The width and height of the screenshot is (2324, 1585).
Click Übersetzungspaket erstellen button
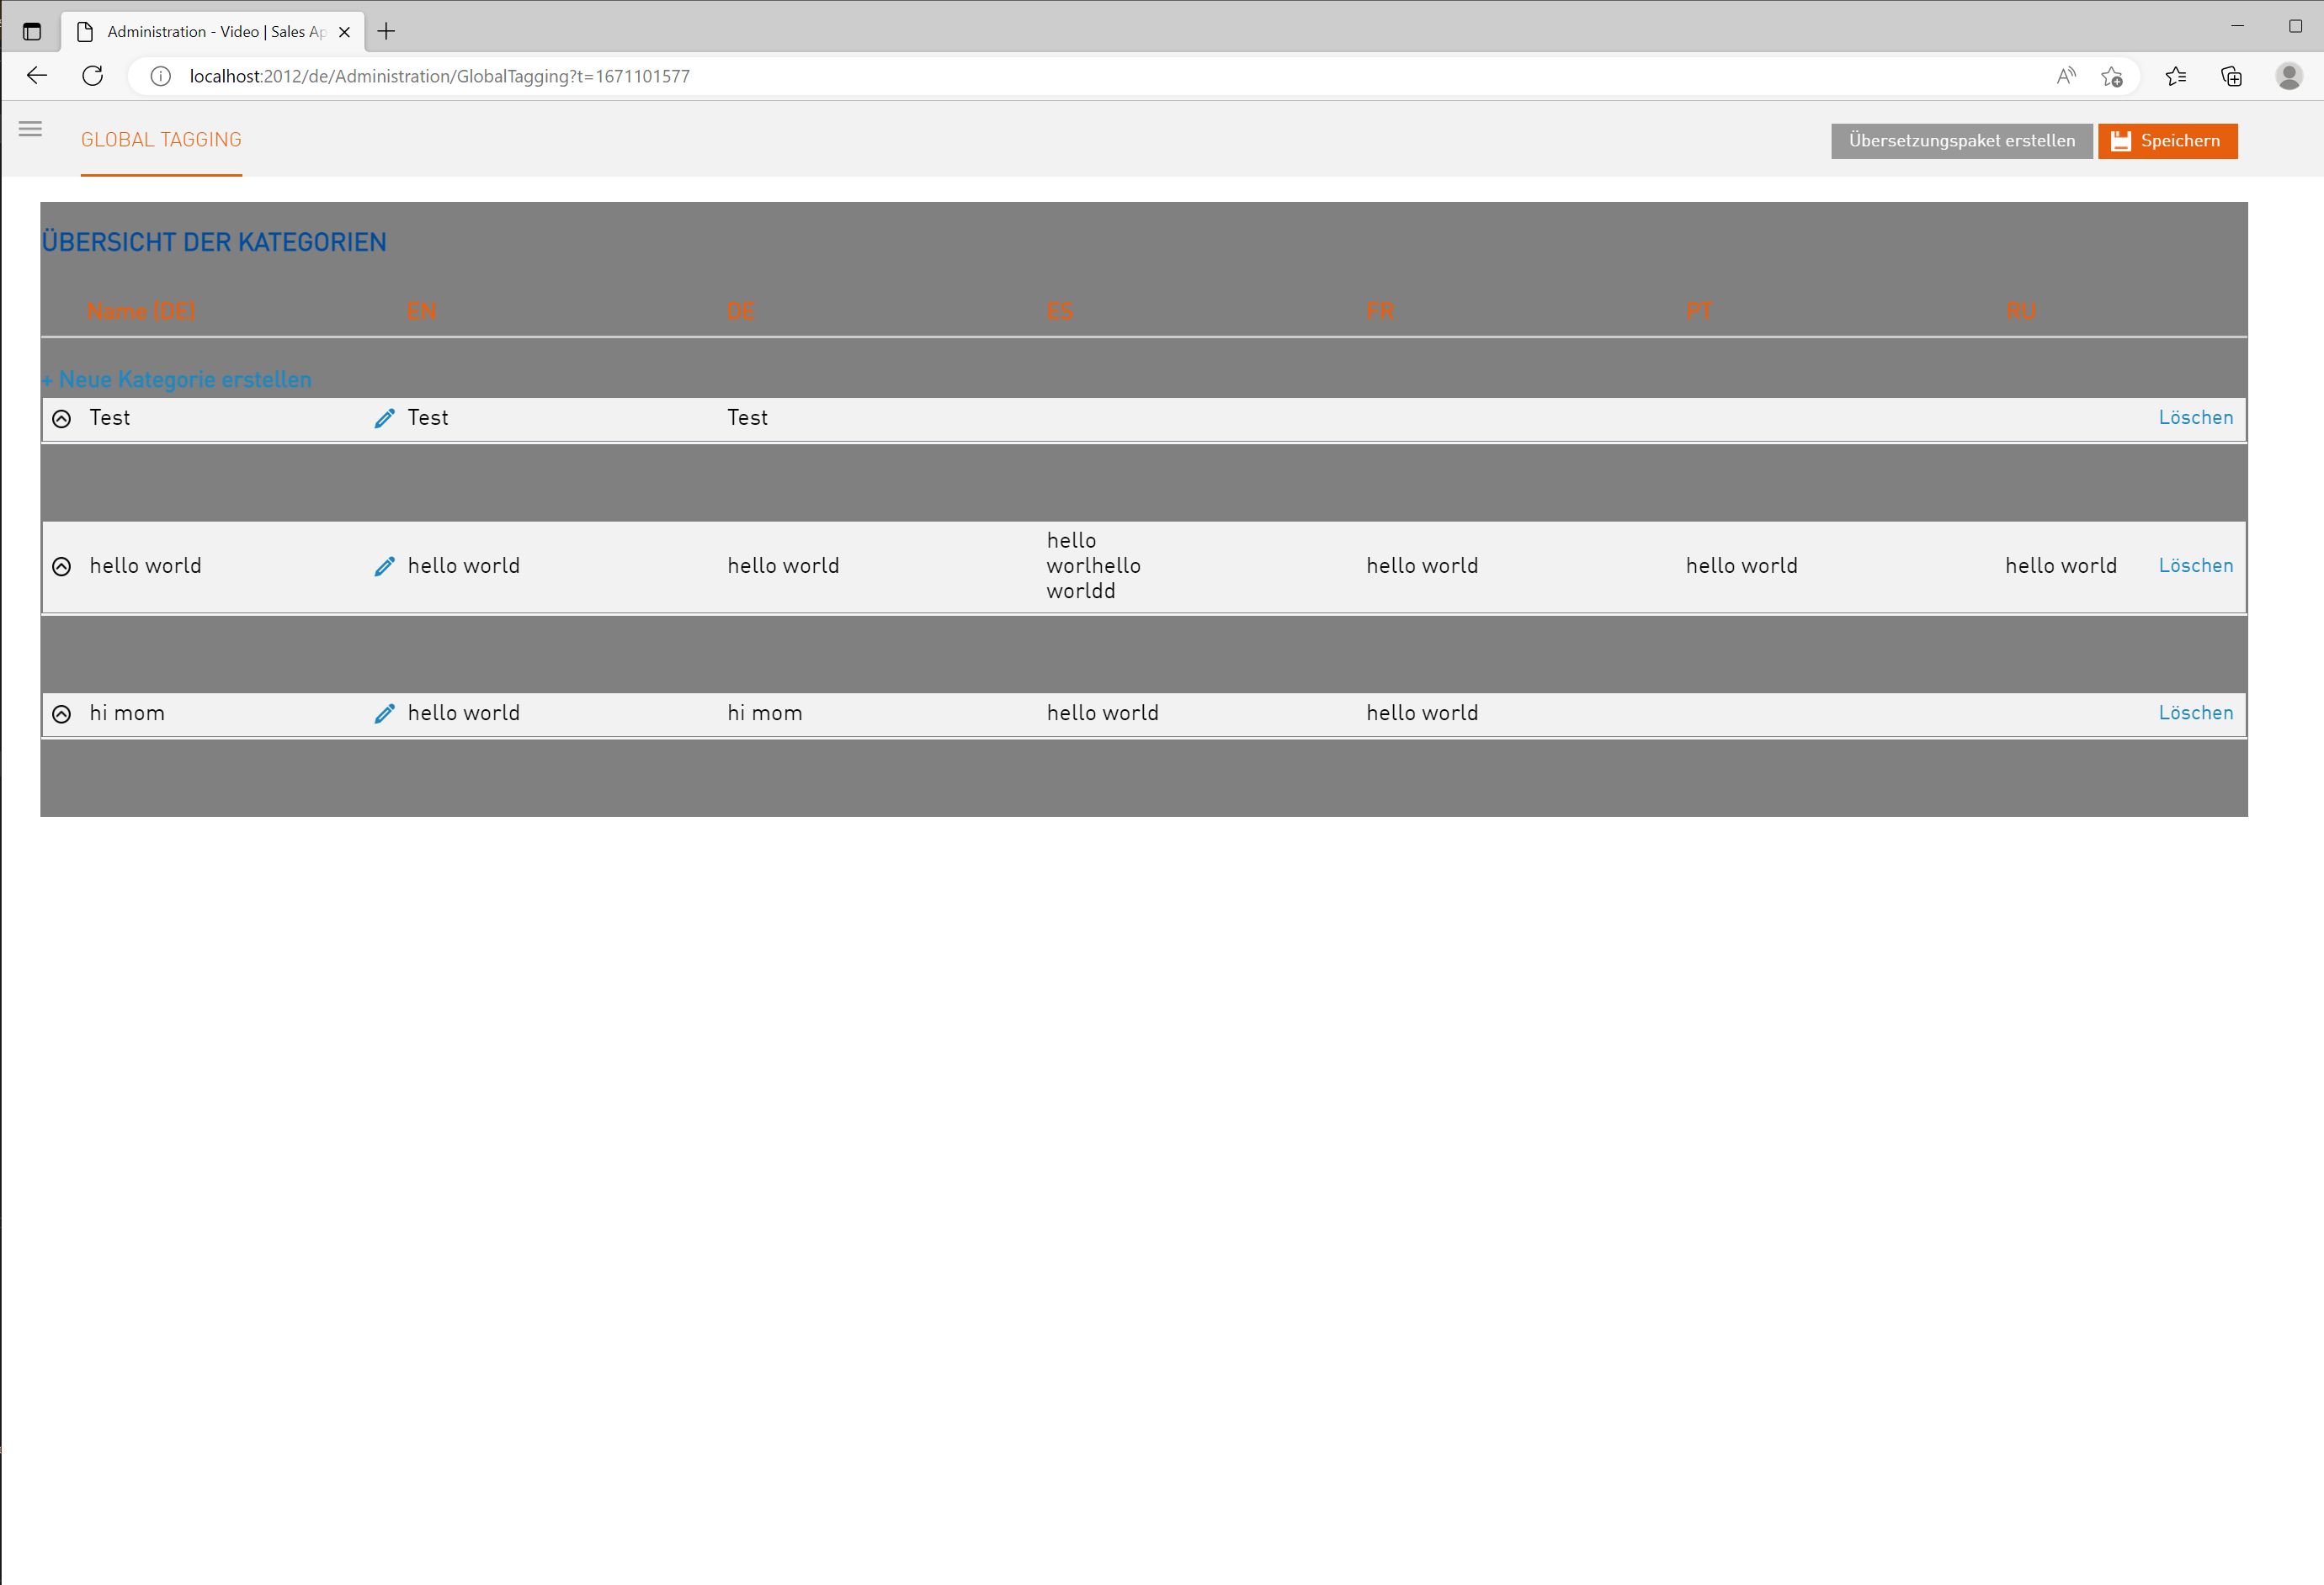tap(1960, 140)
